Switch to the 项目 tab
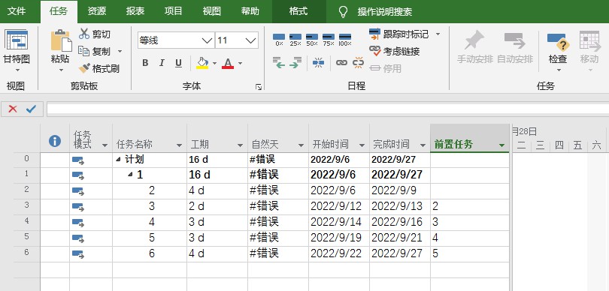This screenshot has height=291, width=609. [173, 11]
